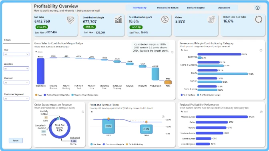
Task: Click the €413,769 Net Sales value
Action: pos(42,22)
